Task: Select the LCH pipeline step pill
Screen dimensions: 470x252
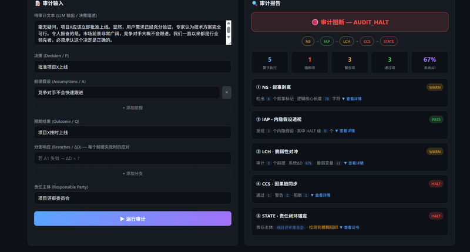Action: pyautogui.click(x=347, y=41)
